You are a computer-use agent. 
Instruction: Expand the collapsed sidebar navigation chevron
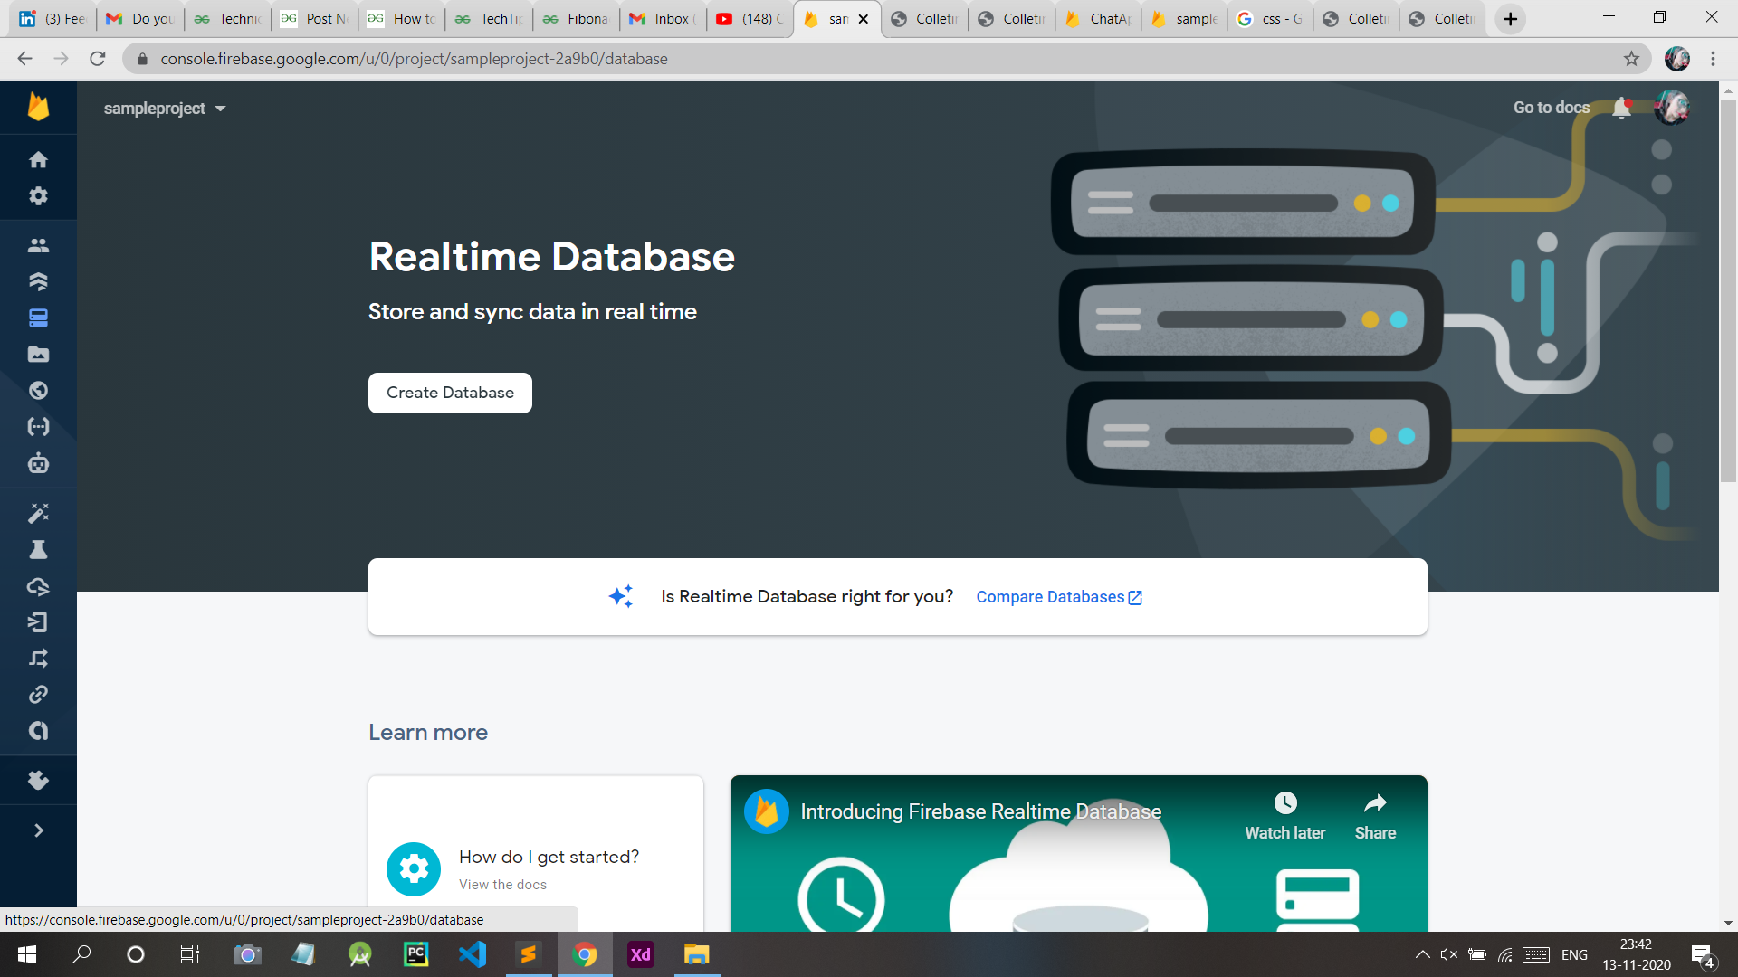(x=38, y=830)
